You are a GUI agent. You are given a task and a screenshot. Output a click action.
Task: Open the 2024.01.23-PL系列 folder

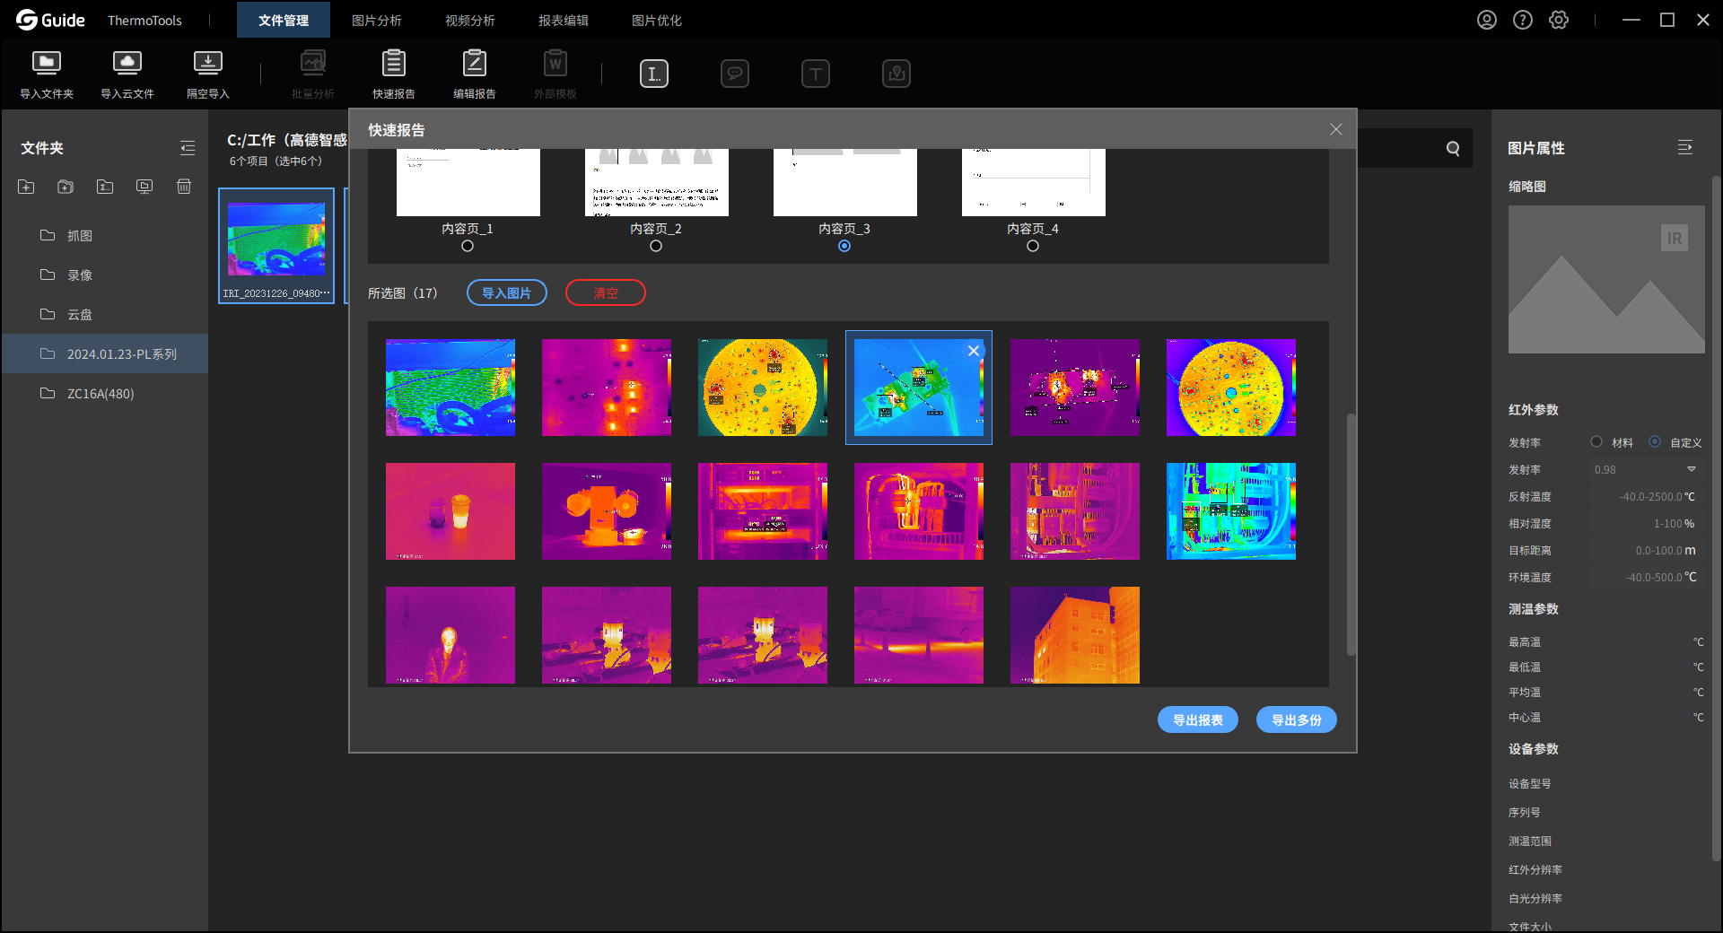104,354
